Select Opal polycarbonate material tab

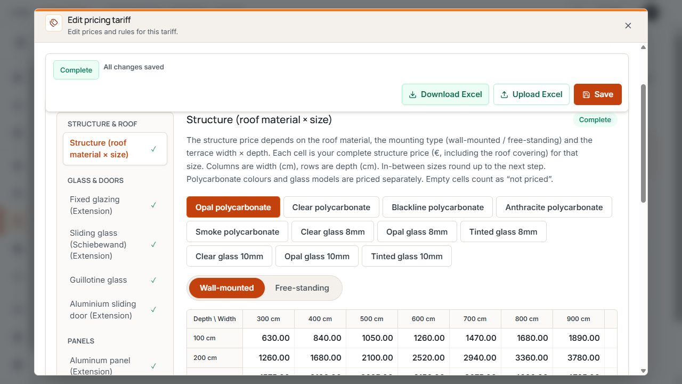click(x=233, y=207)
